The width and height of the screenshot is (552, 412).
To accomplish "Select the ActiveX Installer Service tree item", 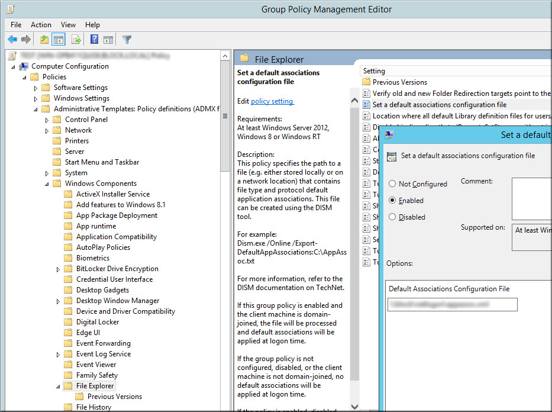I will coord(112,194).
